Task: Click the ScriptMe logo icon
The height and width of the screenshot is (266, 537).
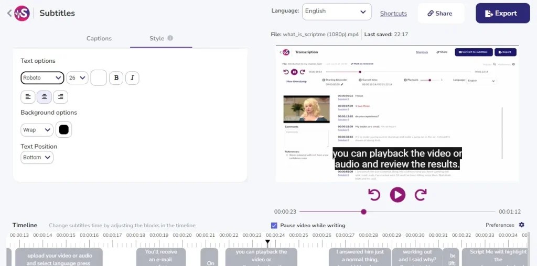Action: 22,13
